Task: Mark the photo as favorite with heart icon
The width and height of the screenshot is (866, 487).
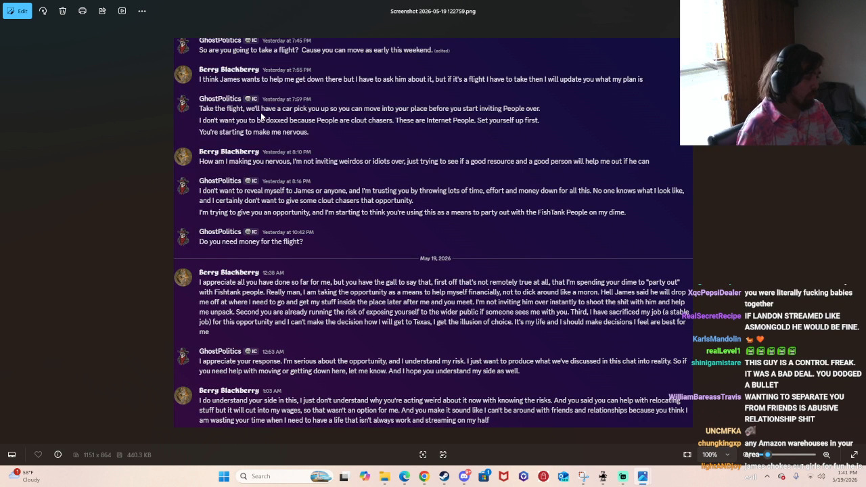Action: [38, 455]
